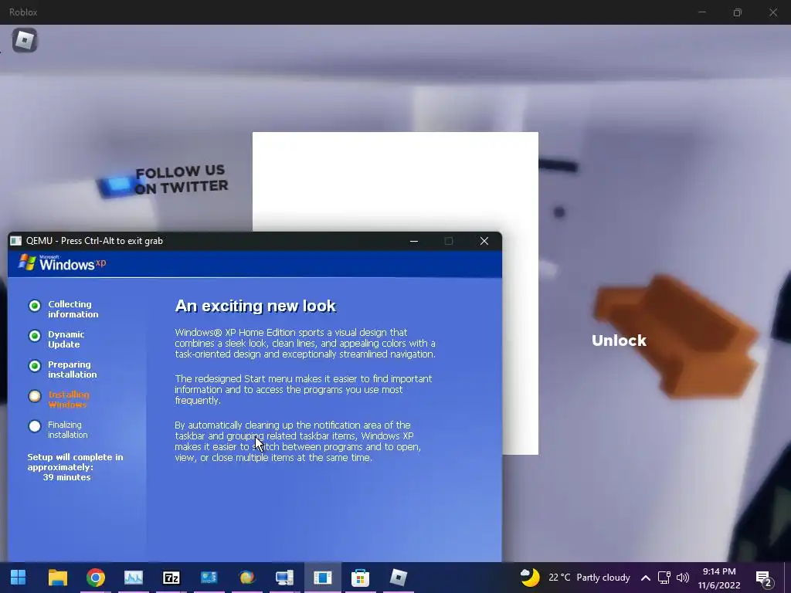
Task: Click the blue Twitter button in Roblox
Action: [x=117, y=185]
